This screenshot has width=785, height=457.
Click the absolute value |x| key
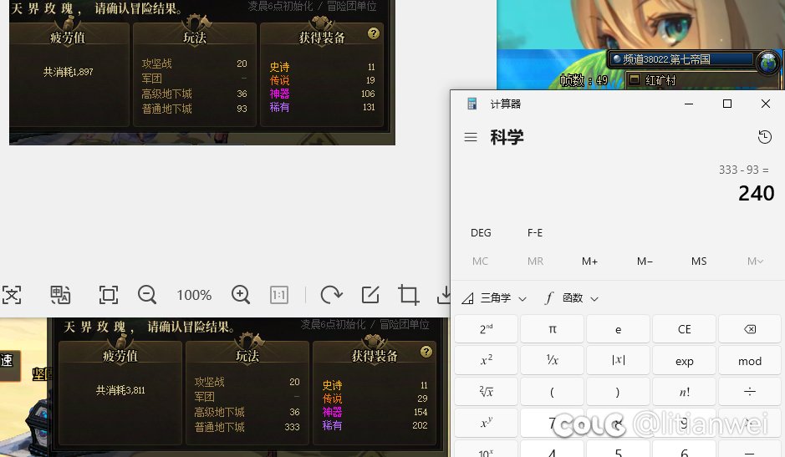click(x=619, y=360)
